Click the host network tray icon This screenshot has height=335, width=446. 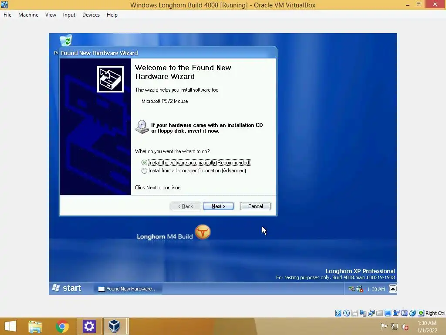[395, 326]
